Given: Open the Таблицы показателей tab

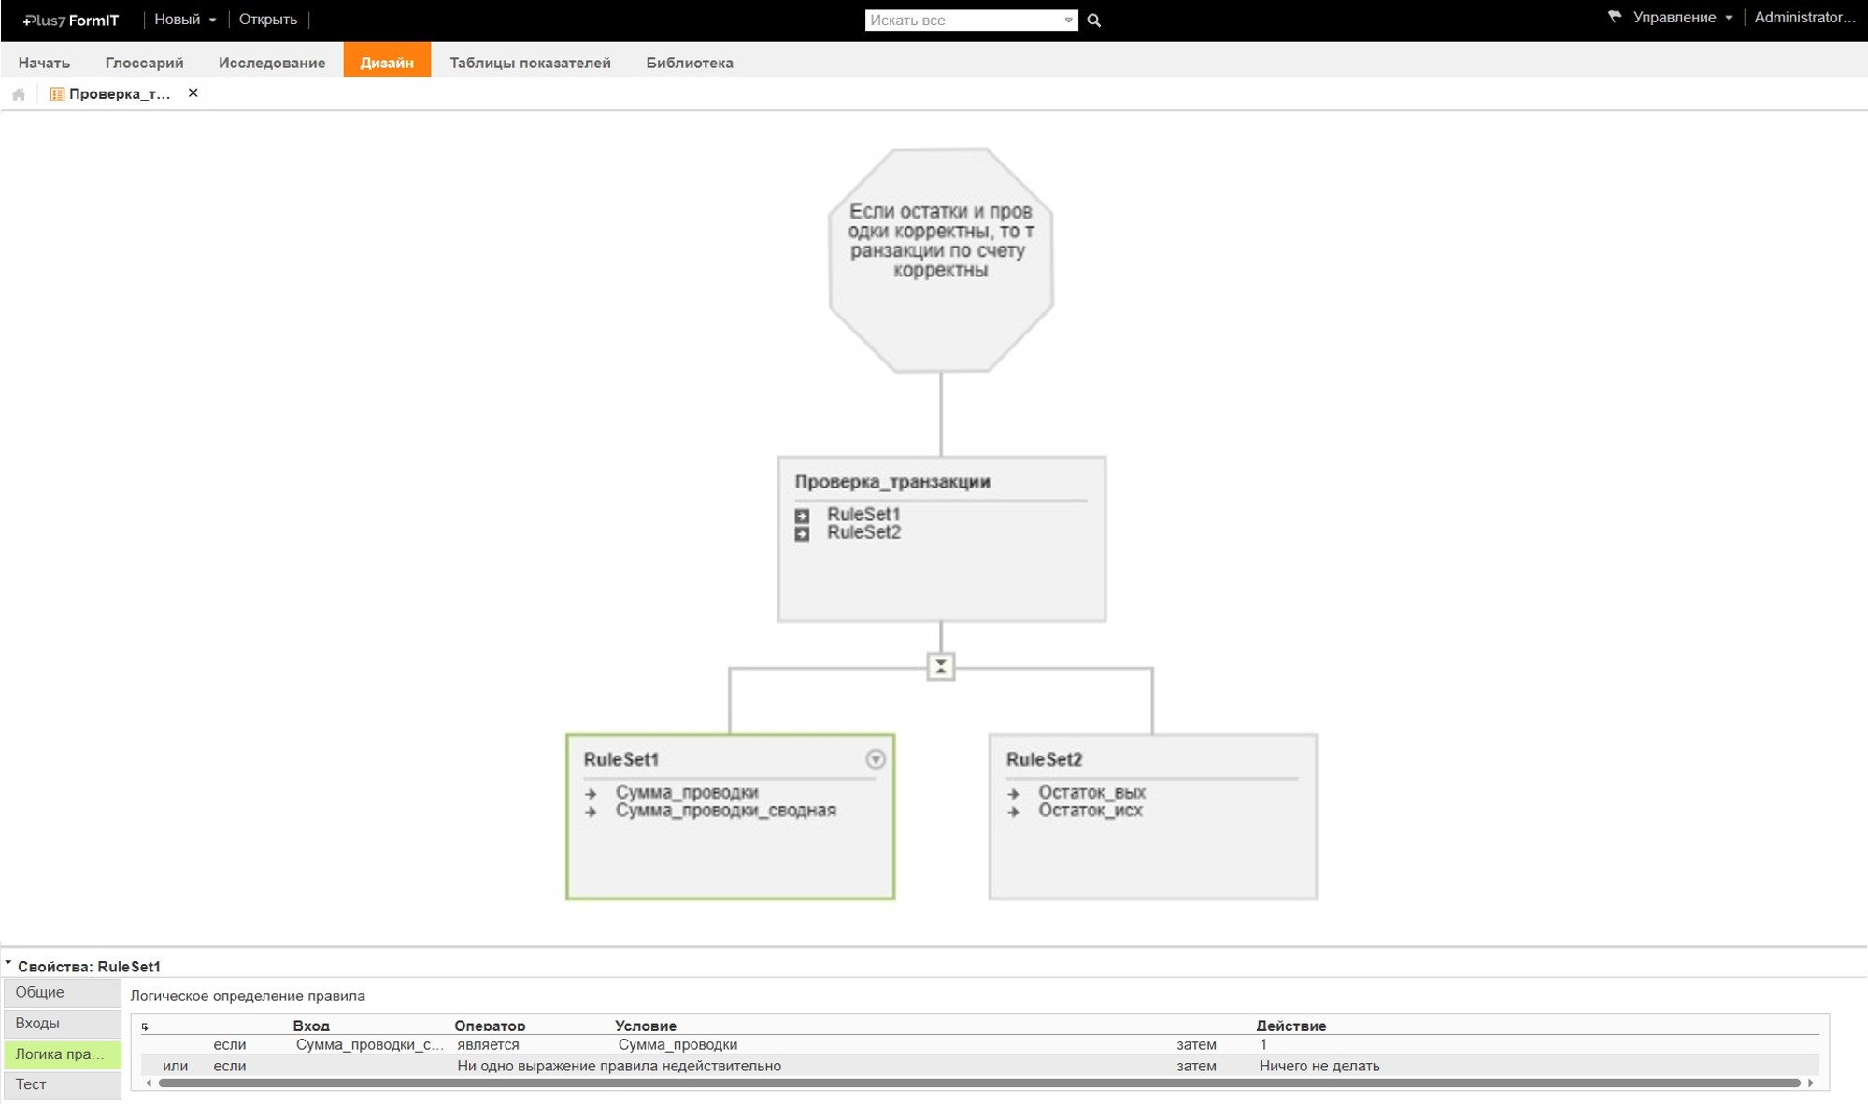Looking at the screenshot, I should 530,63.
